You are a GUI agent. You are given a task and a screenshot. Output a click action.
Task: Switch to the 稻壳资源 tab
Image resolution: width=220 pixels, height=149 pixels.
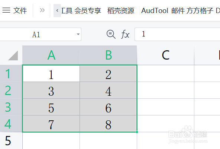(121, 11)
